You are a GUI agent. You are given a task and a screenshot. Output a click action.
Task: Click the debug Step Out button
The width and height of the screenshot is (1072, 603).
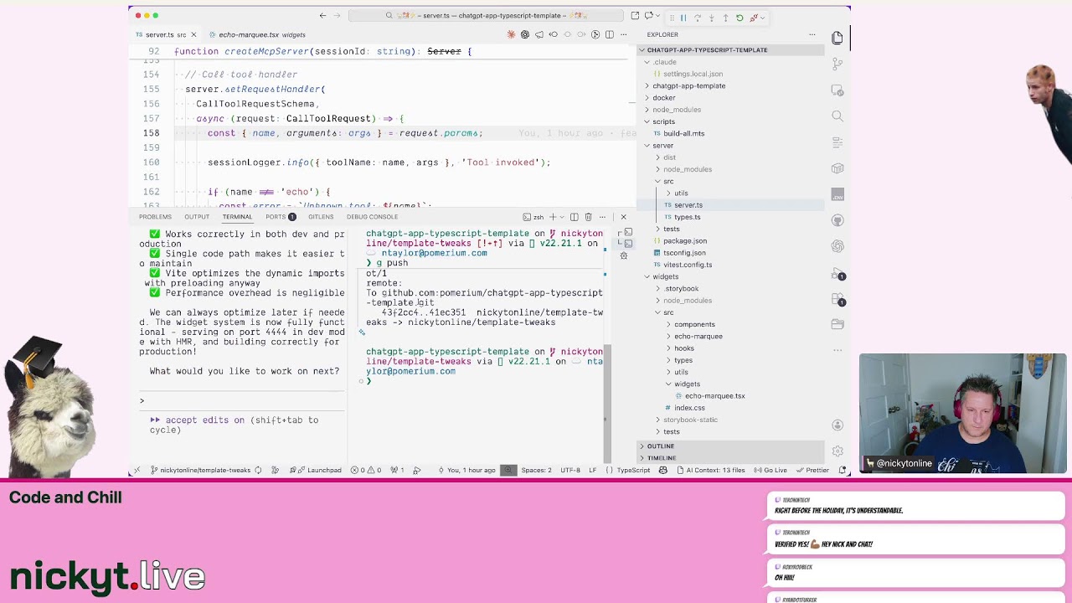(725, 17)
